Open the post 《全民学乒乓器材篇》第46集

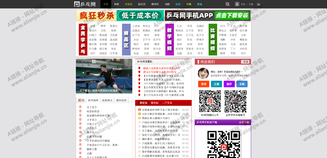(x=164, y=91)
